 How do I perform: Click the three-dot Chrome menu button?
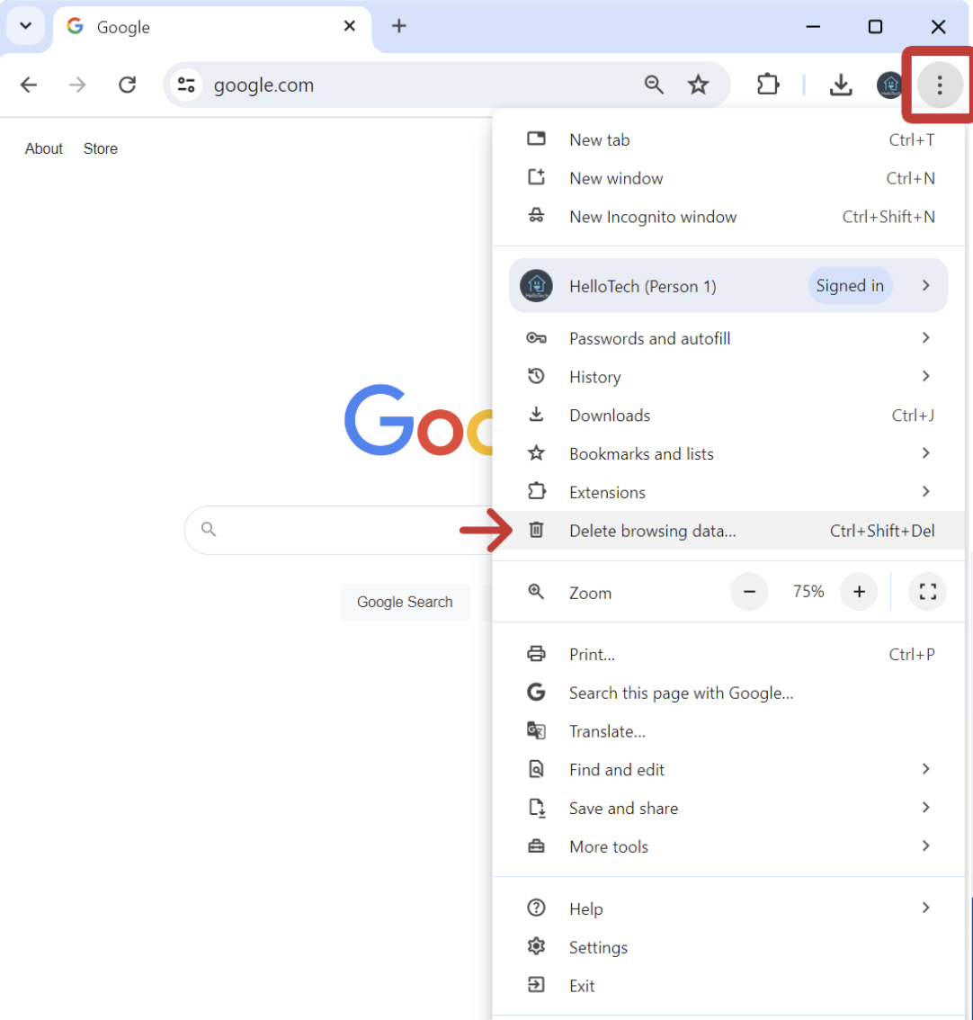pyautogui.click(x=939, y=85)
